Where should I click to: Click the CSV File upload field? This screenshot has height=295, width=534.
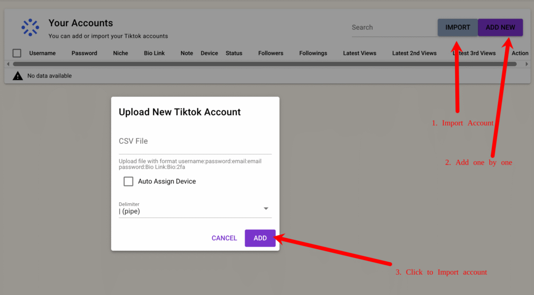click(x=195, y=141)
